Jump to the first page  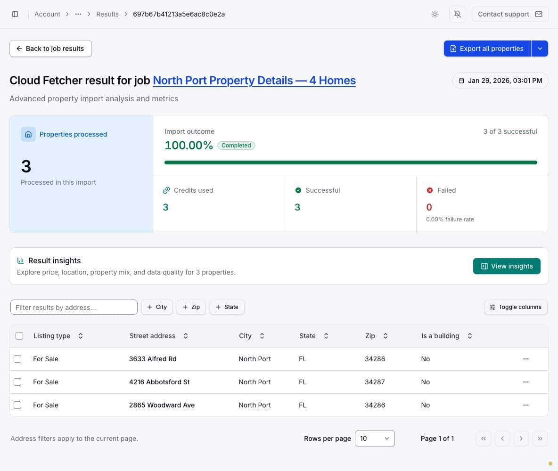484,439
